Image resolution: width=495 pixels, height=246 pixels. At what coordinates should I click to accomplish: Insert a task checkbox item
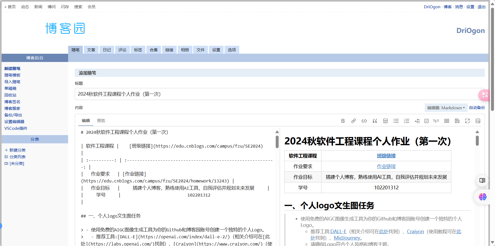click(x=426, y=121)
